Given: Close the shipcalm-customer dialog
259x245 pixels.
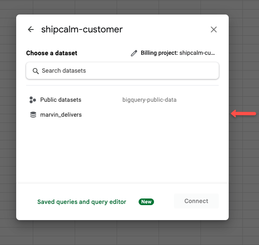Looking at the screenshot, I should 214,29.
